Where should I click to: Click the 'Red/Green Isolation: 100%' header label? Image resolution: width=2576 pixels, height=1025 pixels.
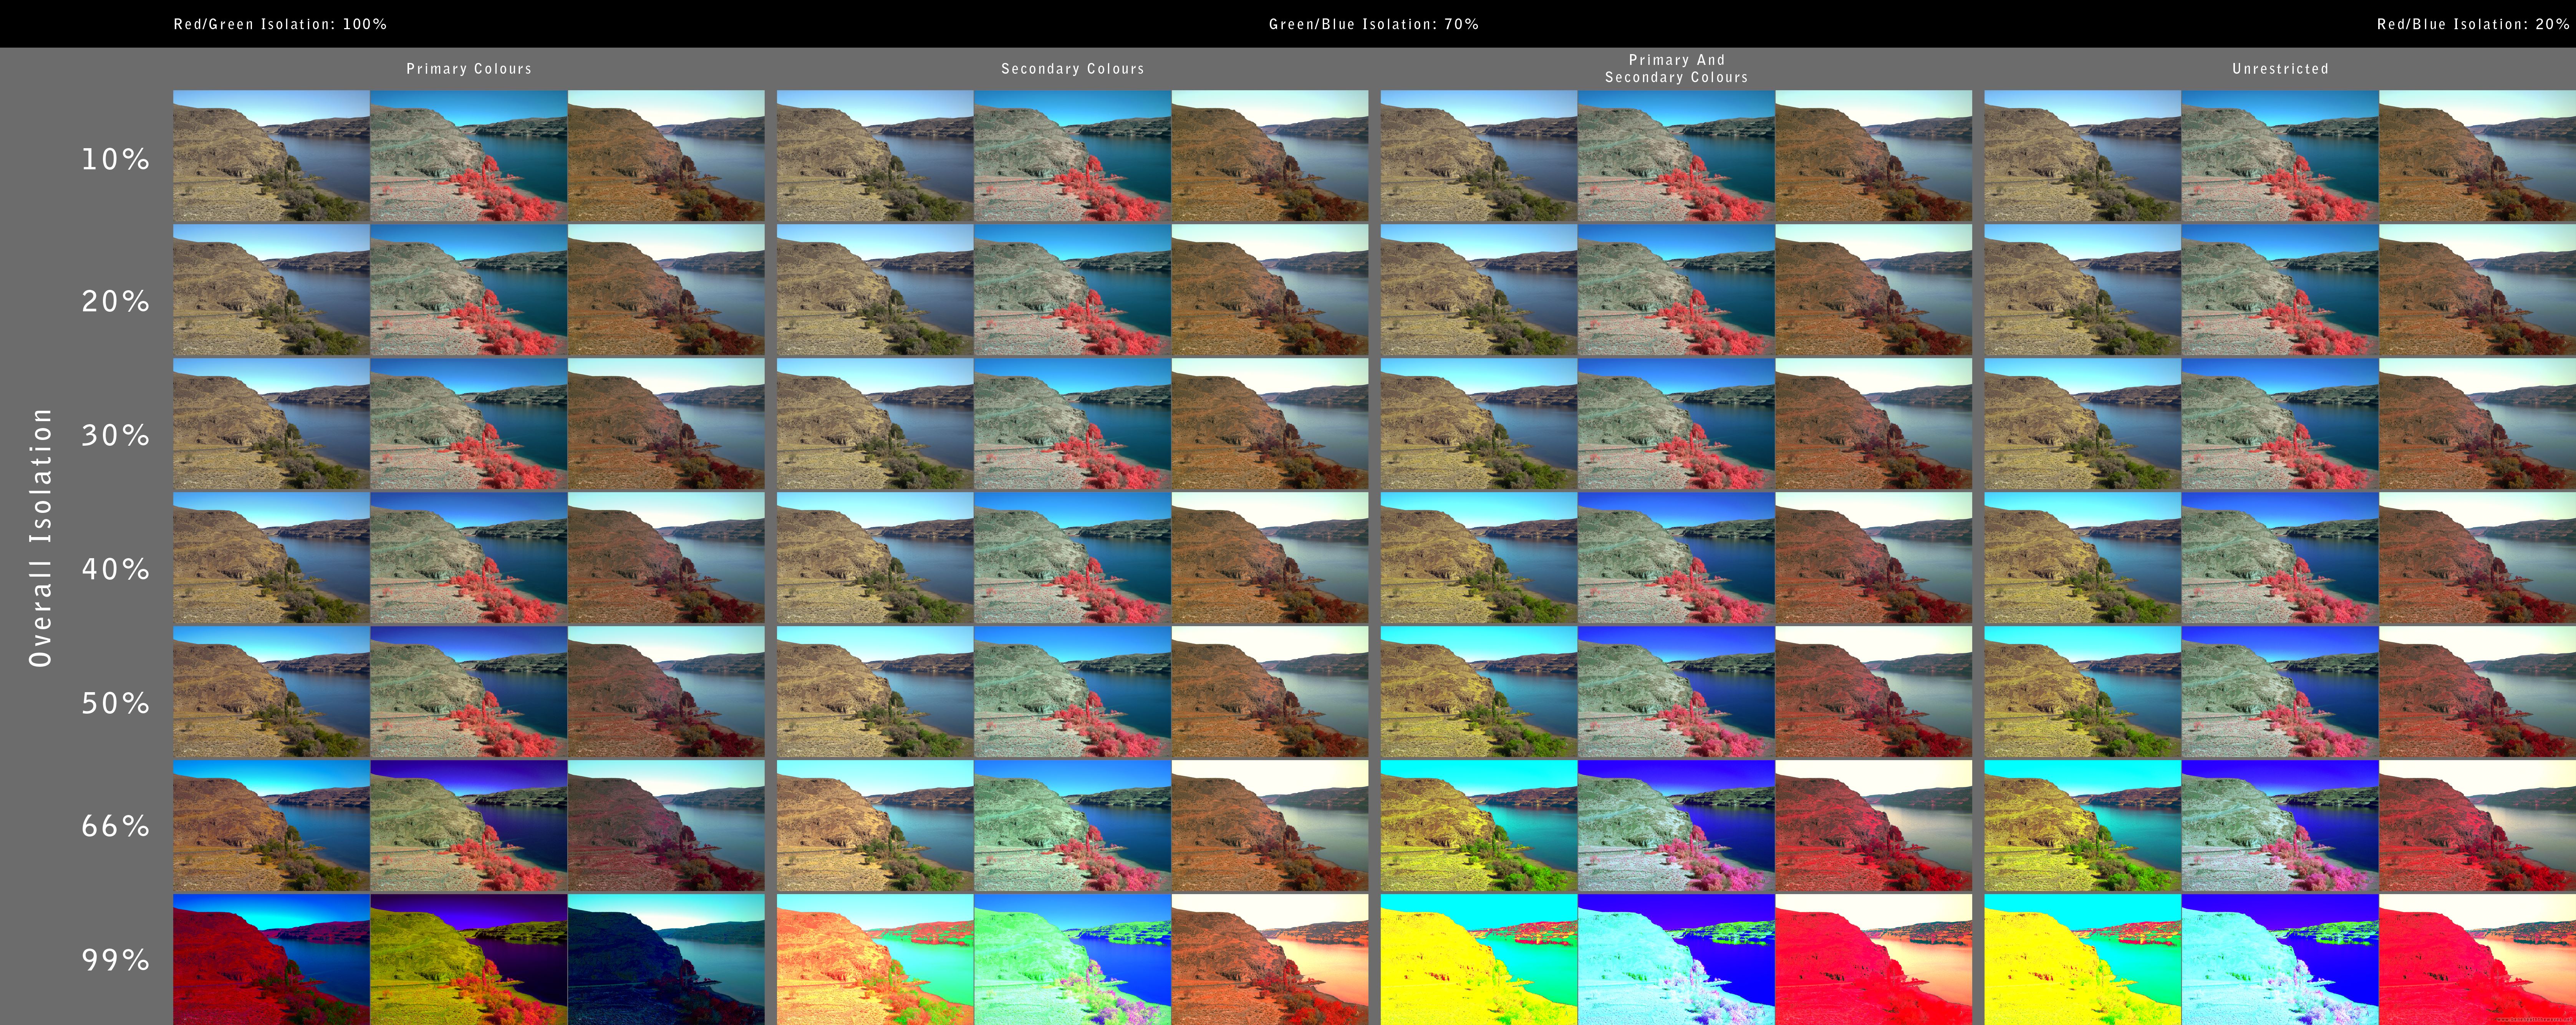(280, 24)
